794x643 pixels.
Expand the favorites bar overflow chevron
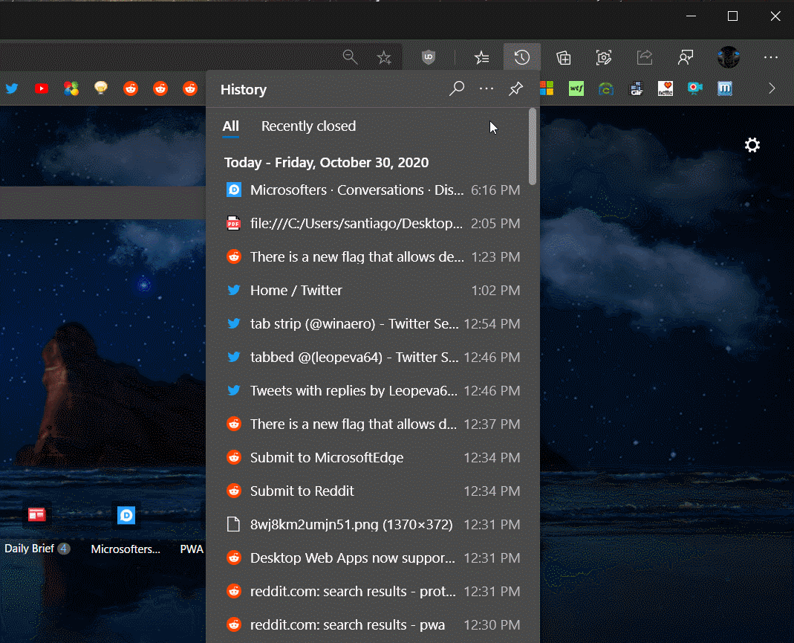(771, 88)
